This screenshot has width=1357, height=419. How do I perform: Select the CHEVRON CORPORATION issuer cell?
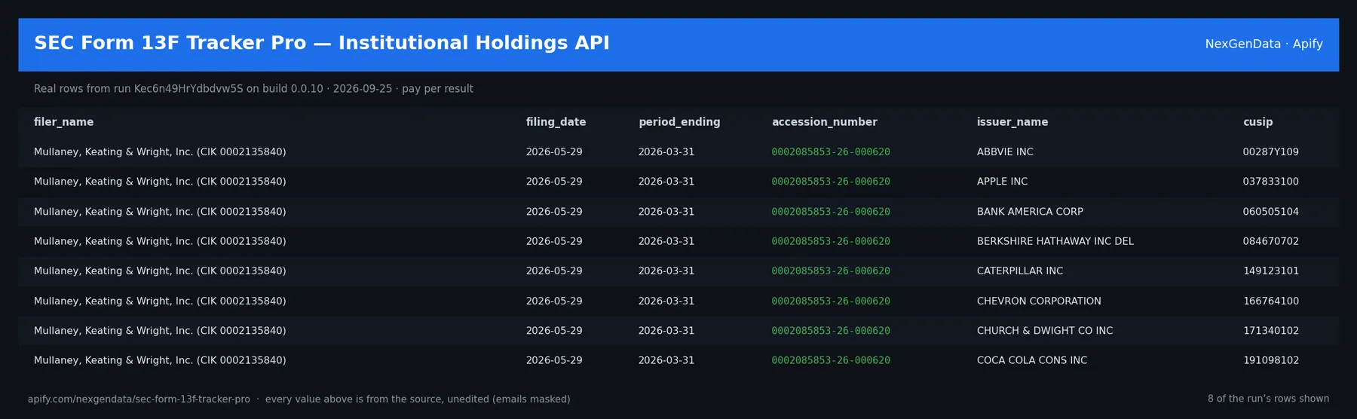[x=1039, y=301]
